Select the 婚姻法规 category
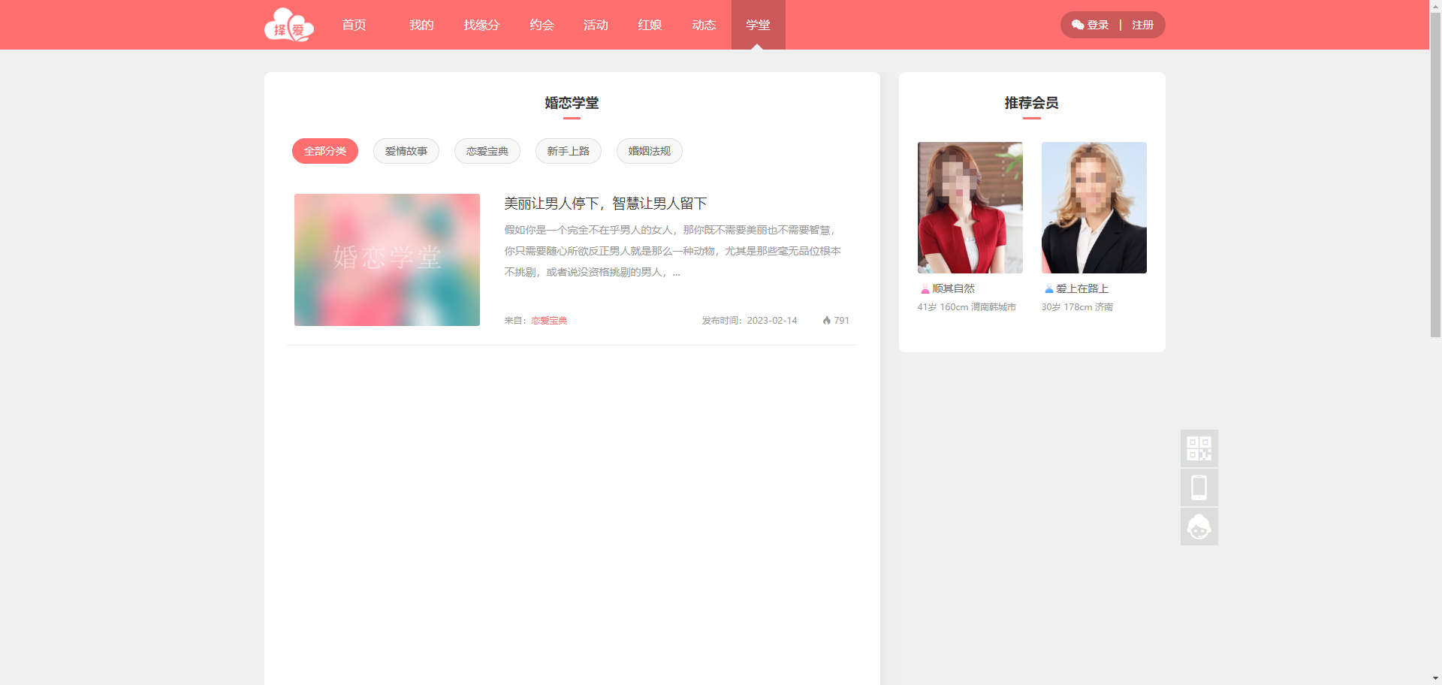The width and height of the screenshot is (1442, 685). point(650,151)
